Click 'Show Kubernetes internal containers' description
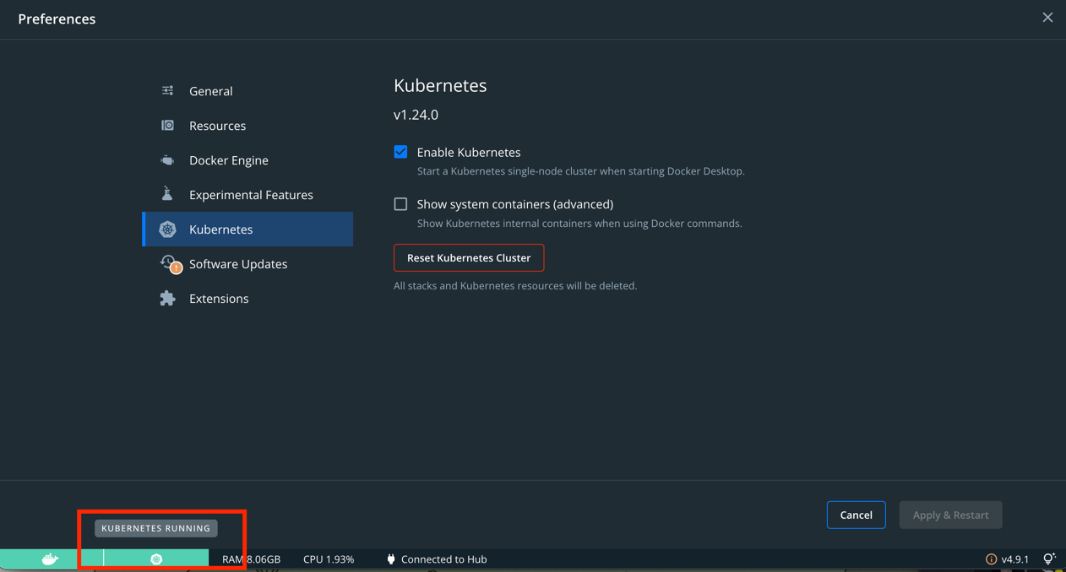 click(x=579, y=224)
